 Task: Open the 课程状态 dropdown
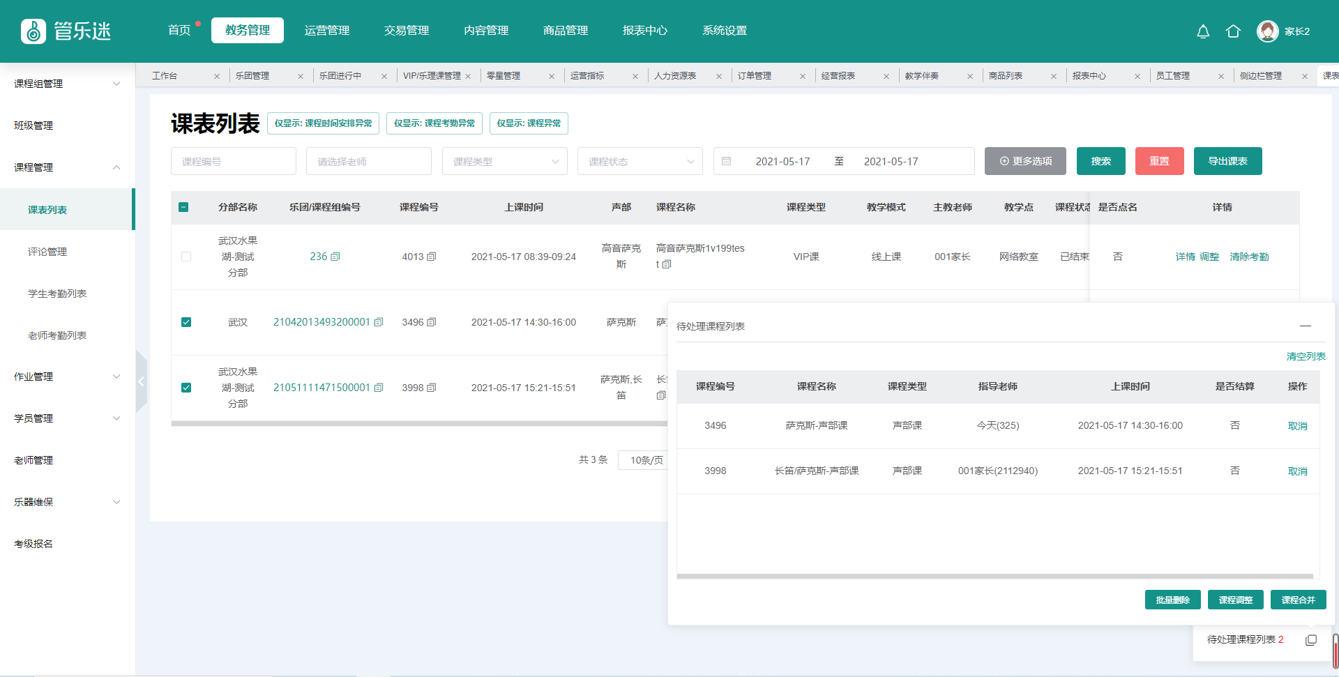[640, 161]
